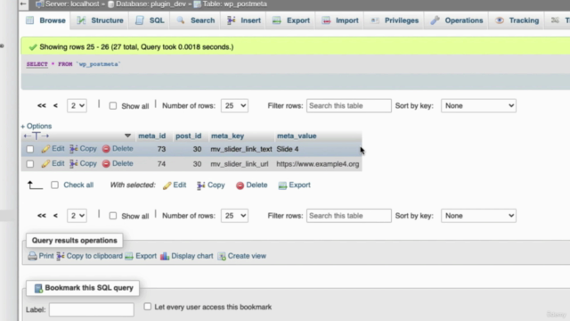Click the Export tab icon
570x321 pixels.
[277, 21]
